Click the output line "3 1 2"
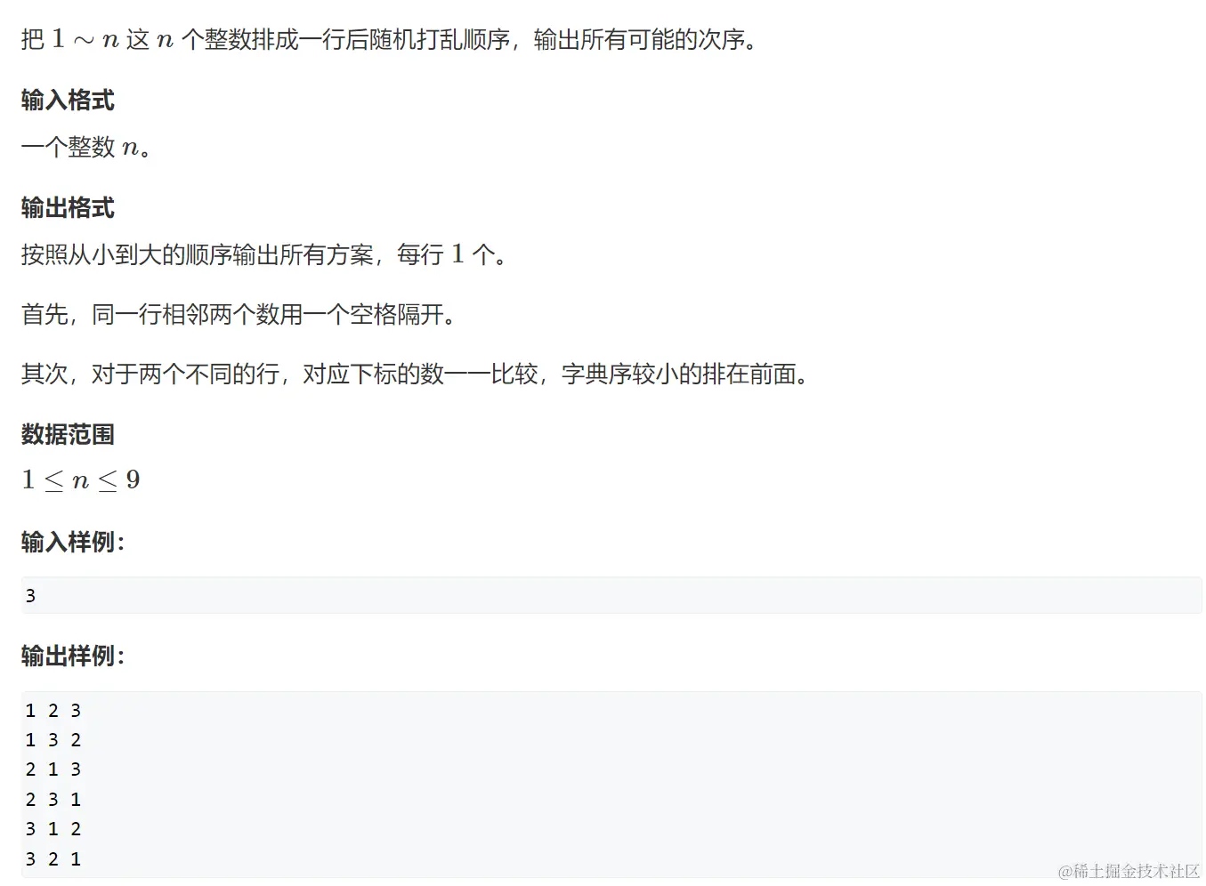 [x=53, y=829]
